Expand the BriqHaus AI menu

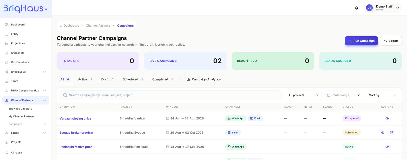pyautogui.click(x=45, y=72)
